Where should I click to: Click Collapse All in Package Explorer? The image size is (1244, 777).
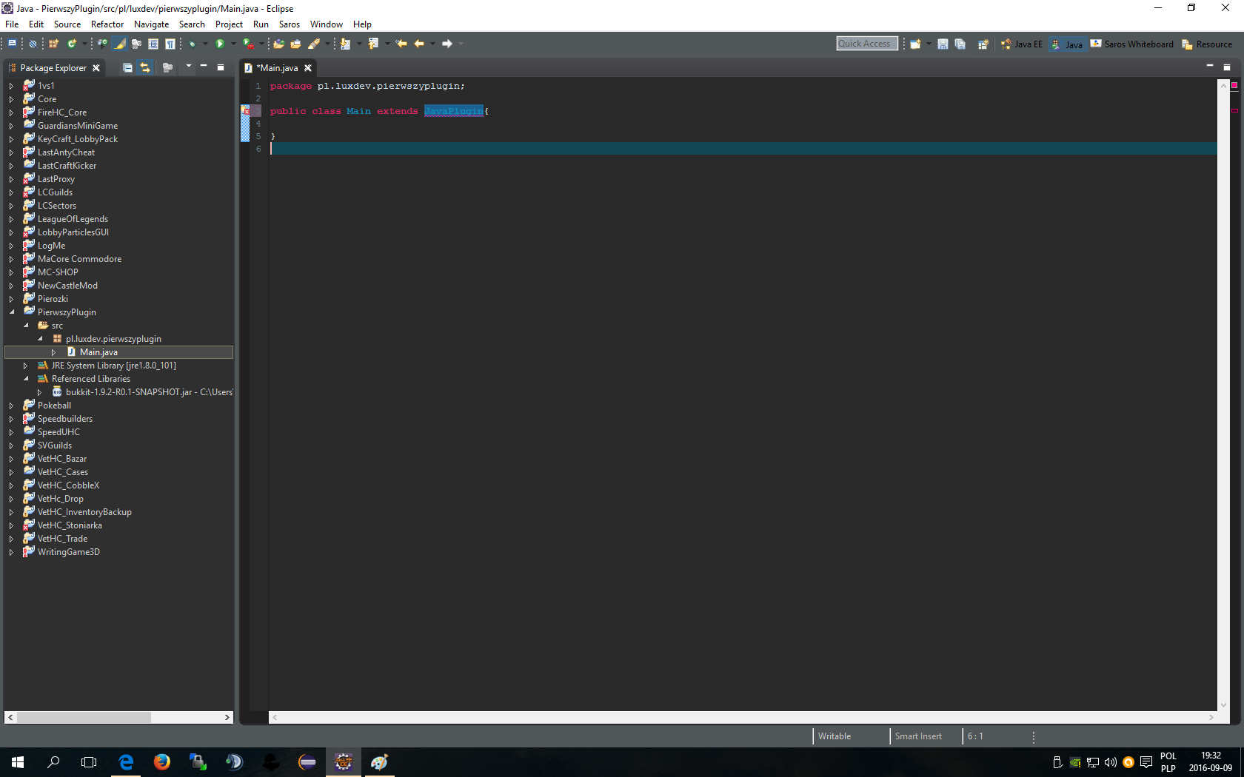click(127, 68)
